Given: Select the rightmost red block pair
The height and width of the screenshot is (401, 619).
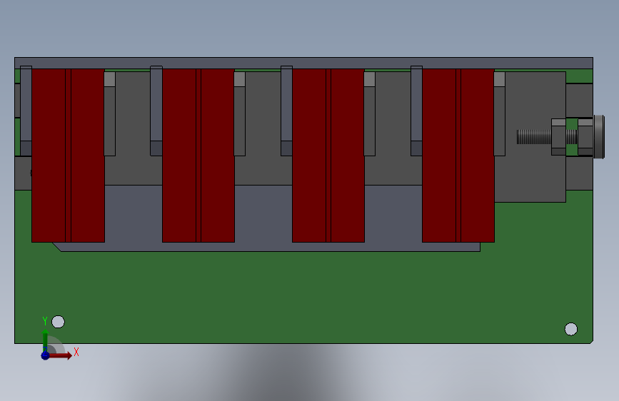Looking at the screenshot, I should (458, 156).
